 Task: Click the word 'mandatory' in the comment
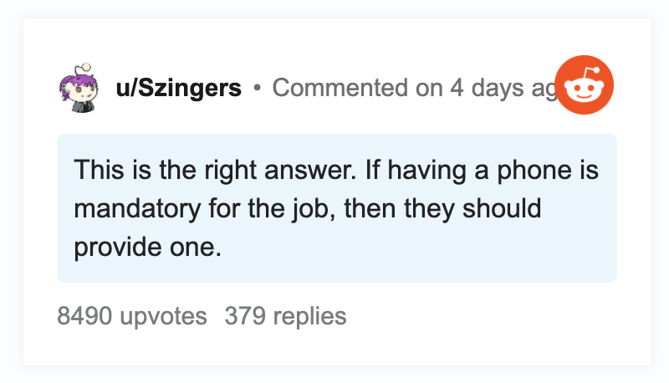click(137, 209)
